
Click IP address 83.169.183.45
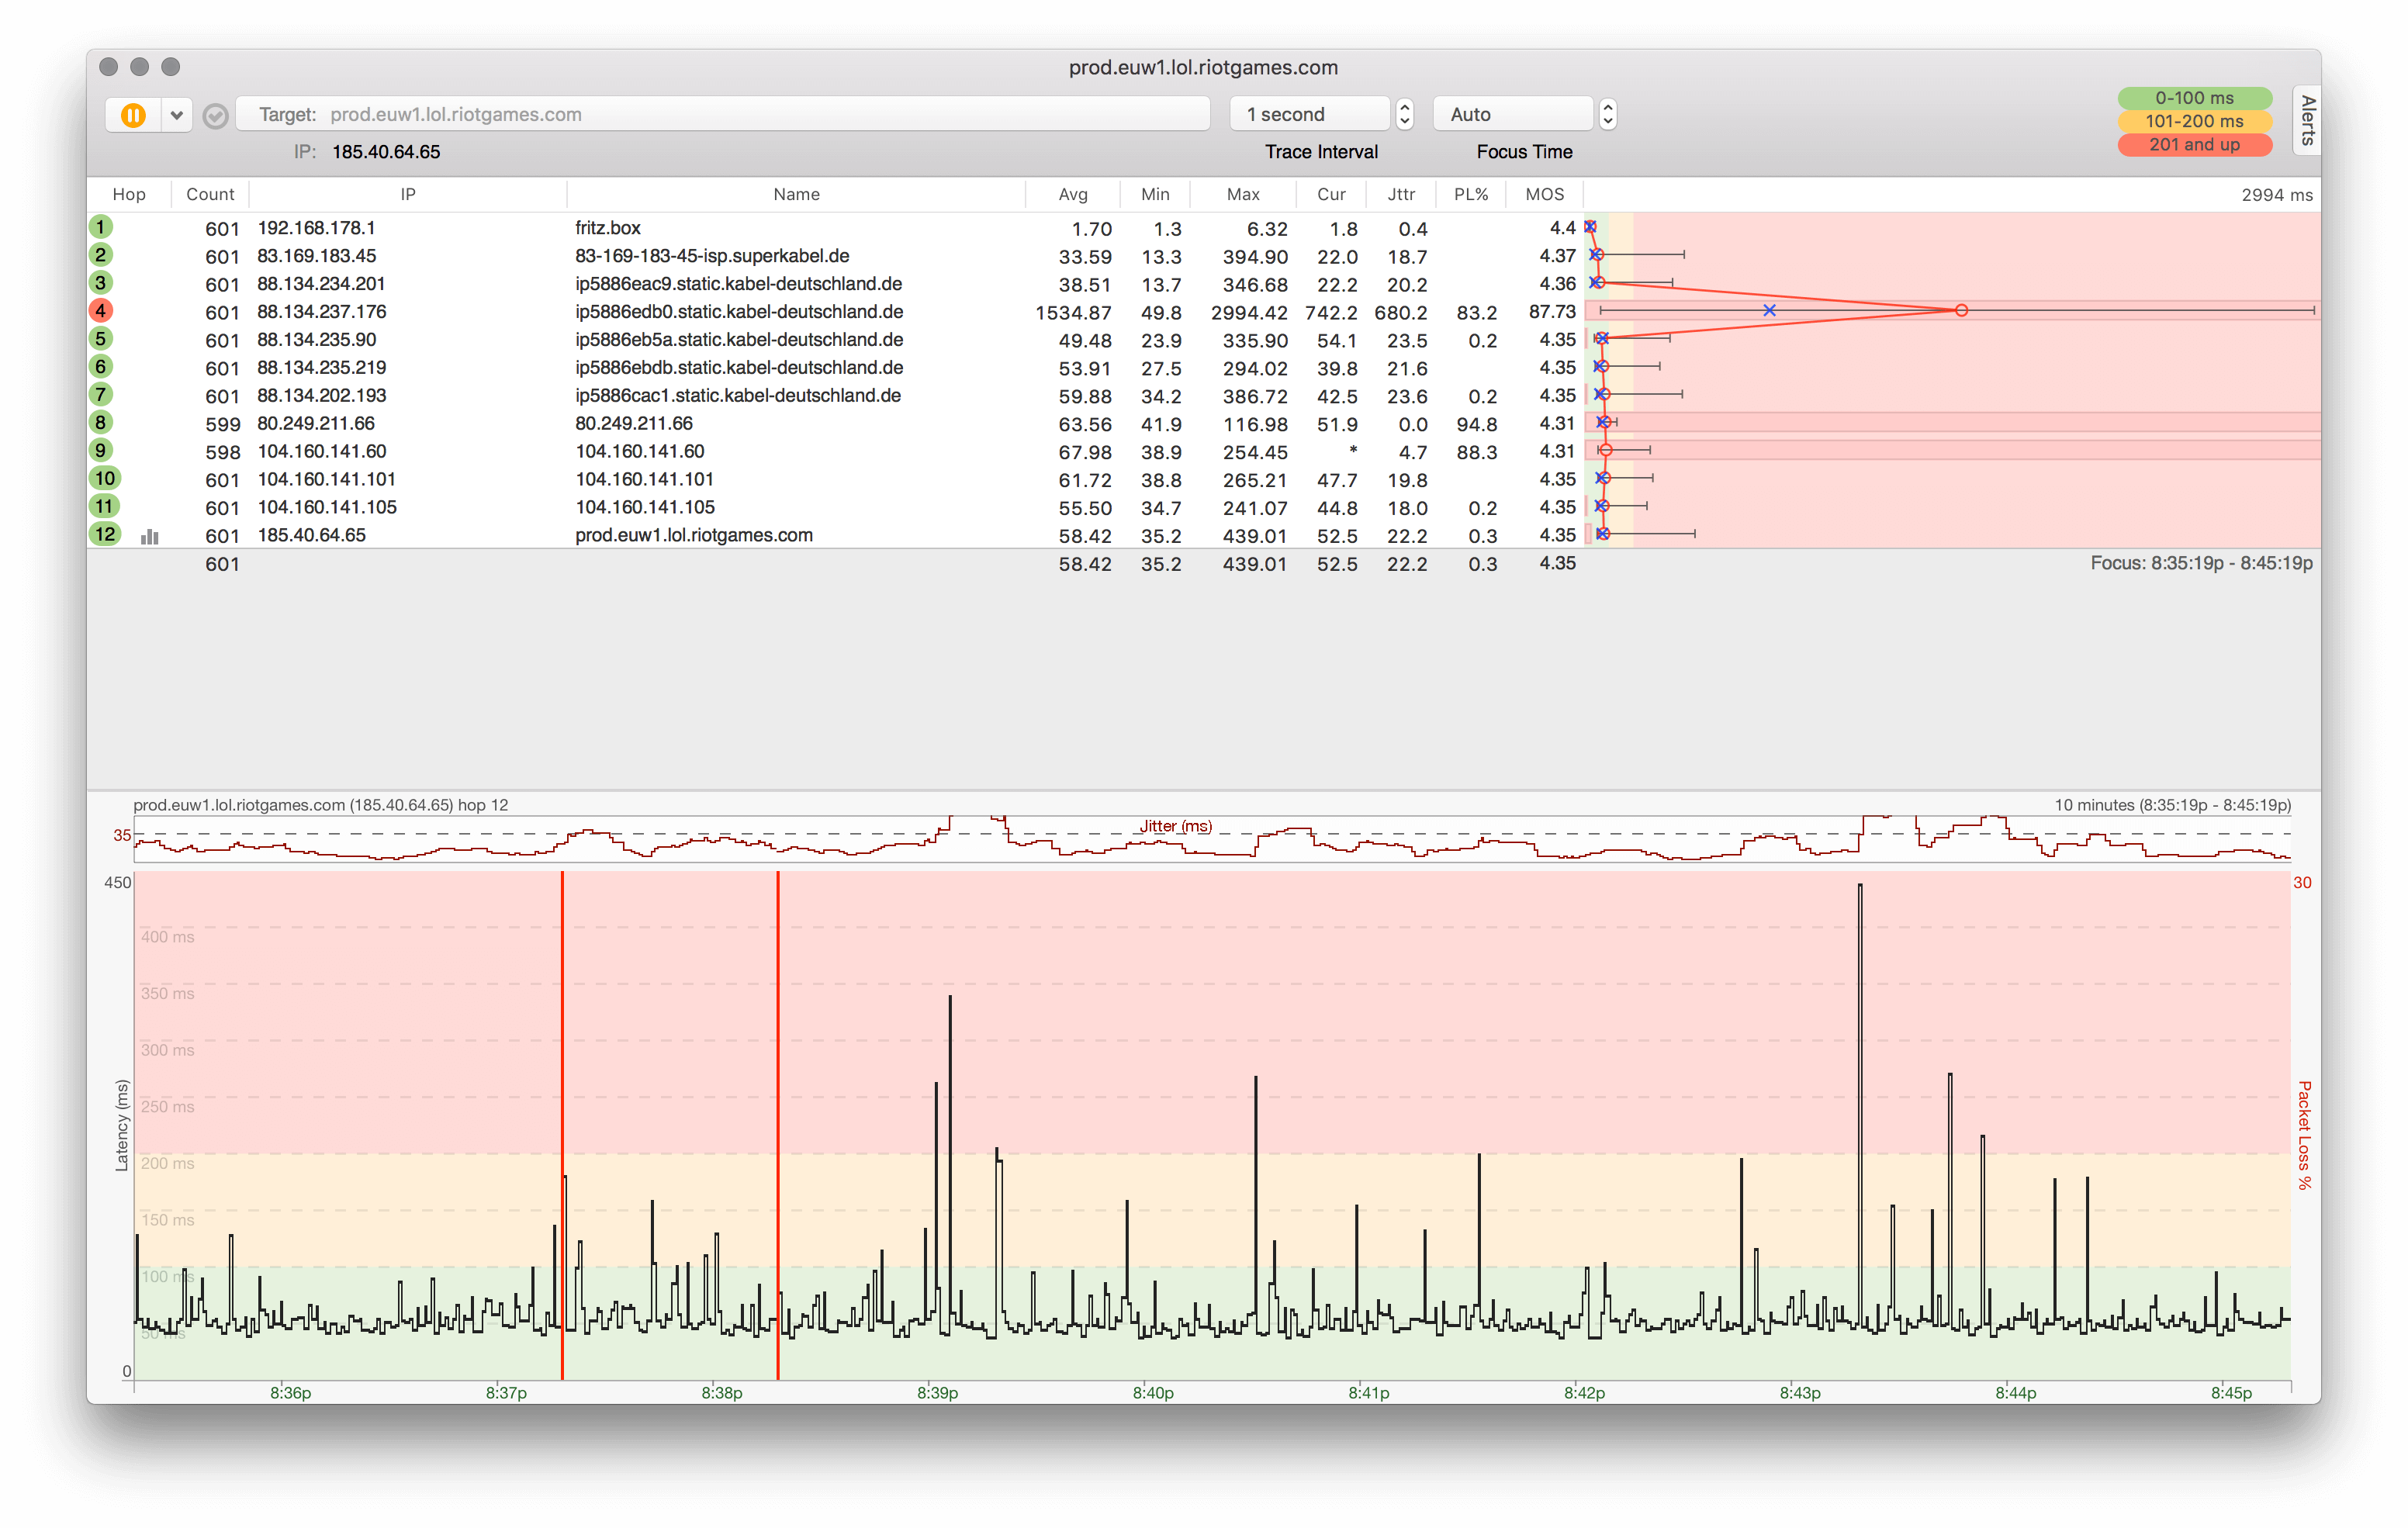pos(317,256)
